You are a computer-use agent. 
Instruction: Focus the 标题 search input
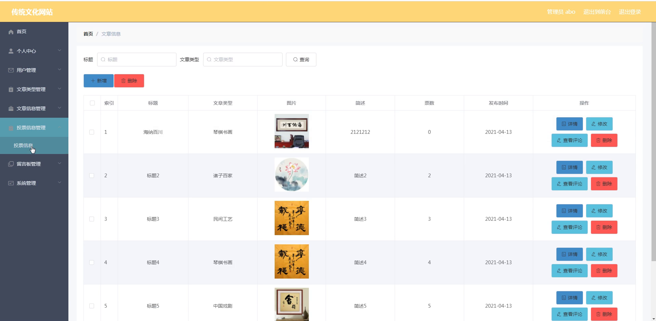tap(137, 60)
